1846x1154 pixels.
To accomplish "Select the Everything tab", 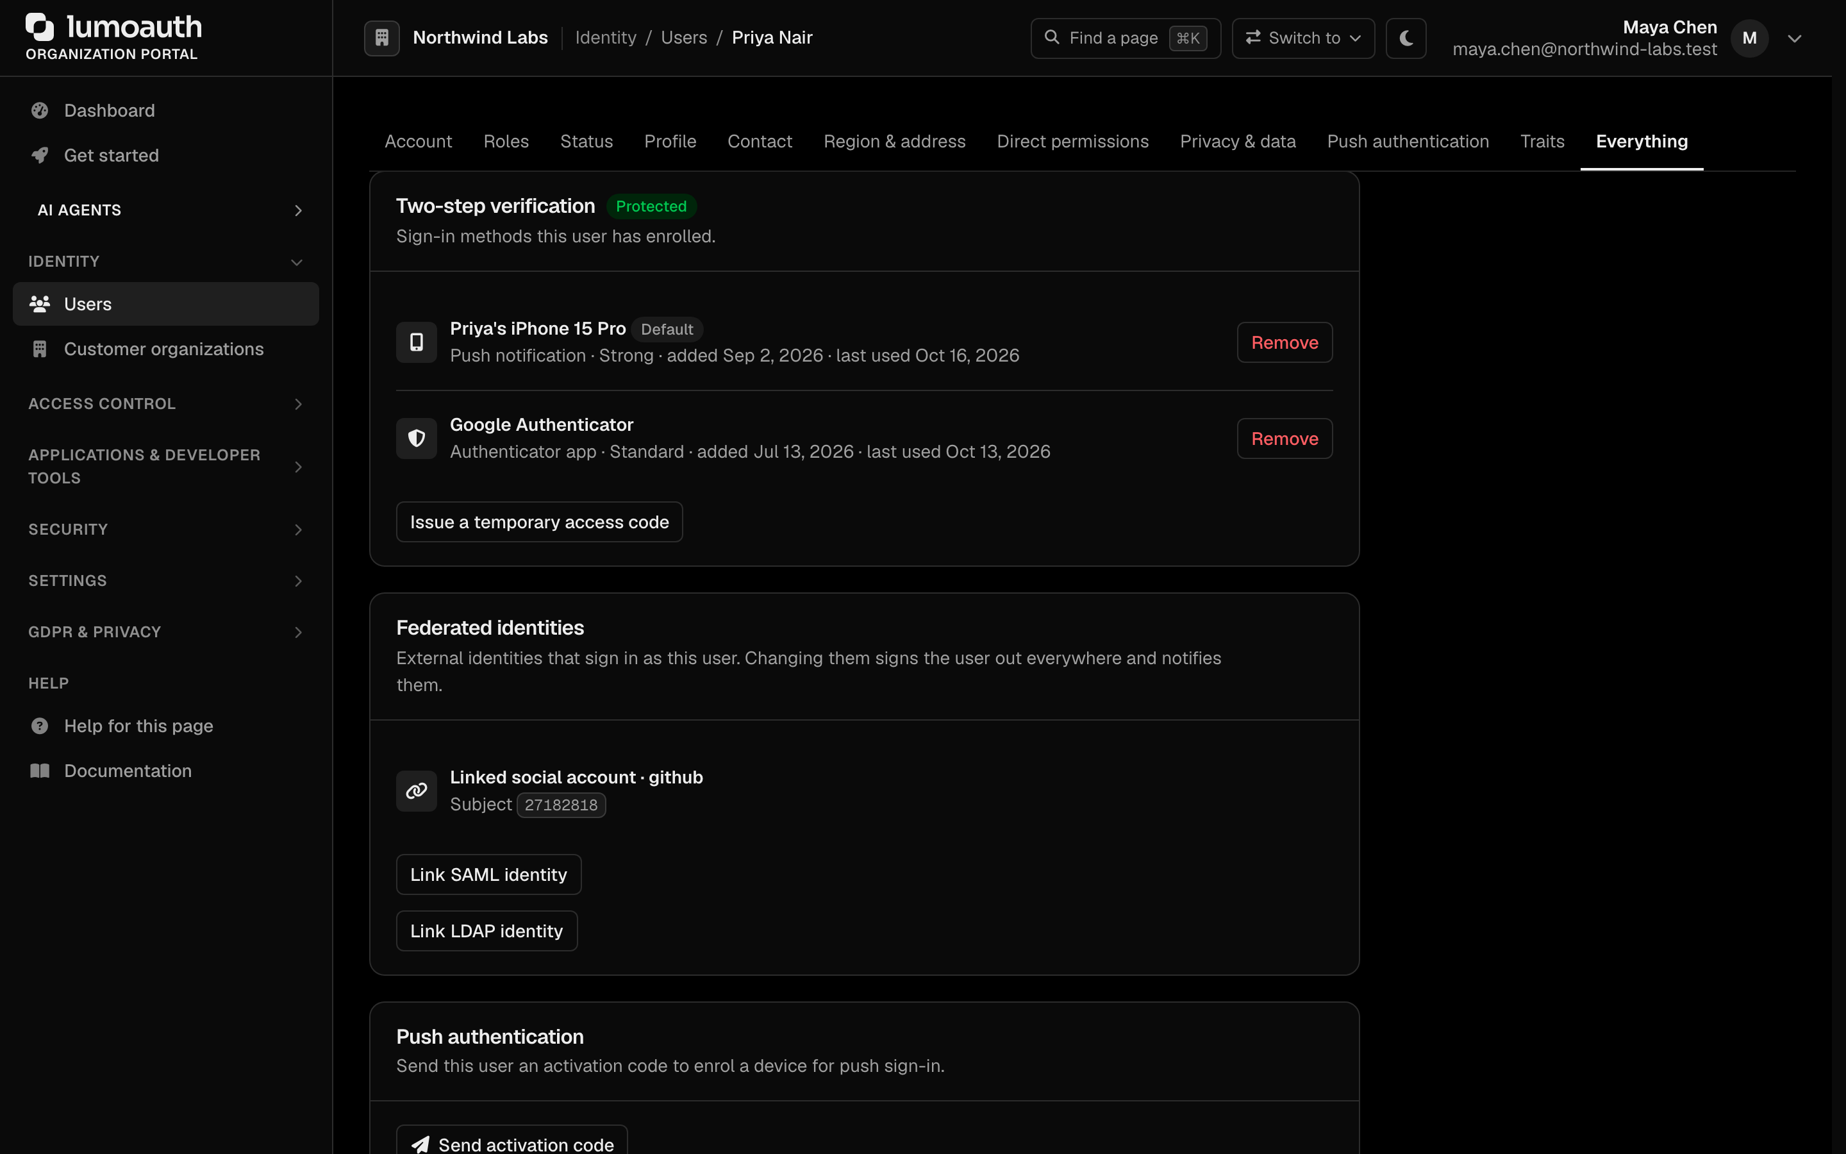I will click(1642, 141).
